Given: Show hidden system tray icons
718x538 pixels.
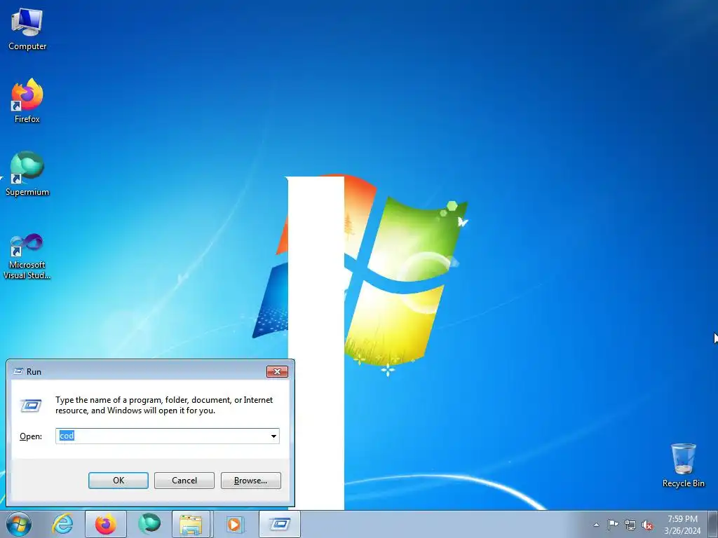Looking at the screenshot, I should [x=596, y=525].
